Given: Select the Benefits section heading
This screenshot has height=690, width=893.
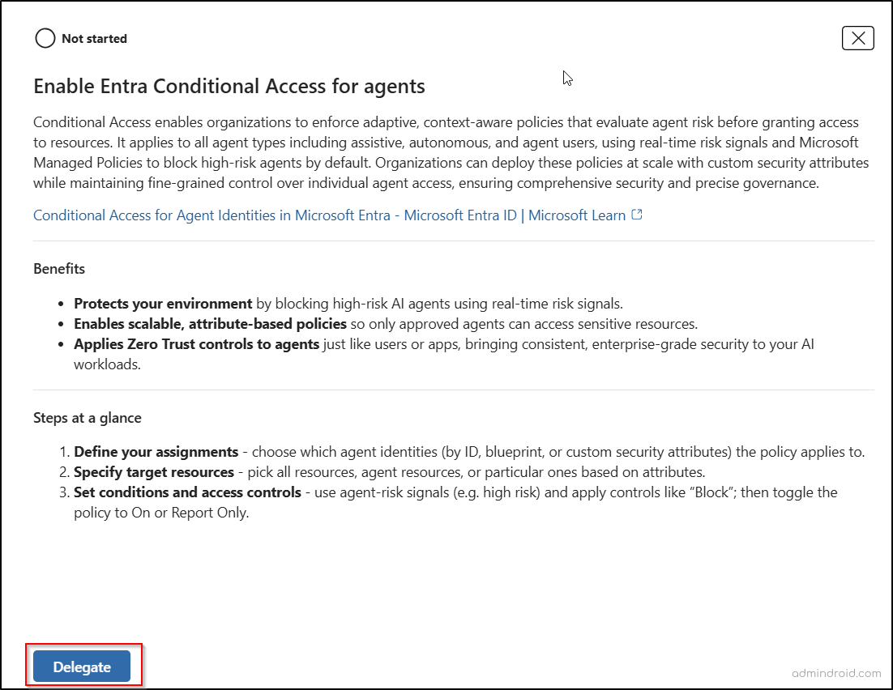Looking at the screenshot, I should tap(59, 268).
